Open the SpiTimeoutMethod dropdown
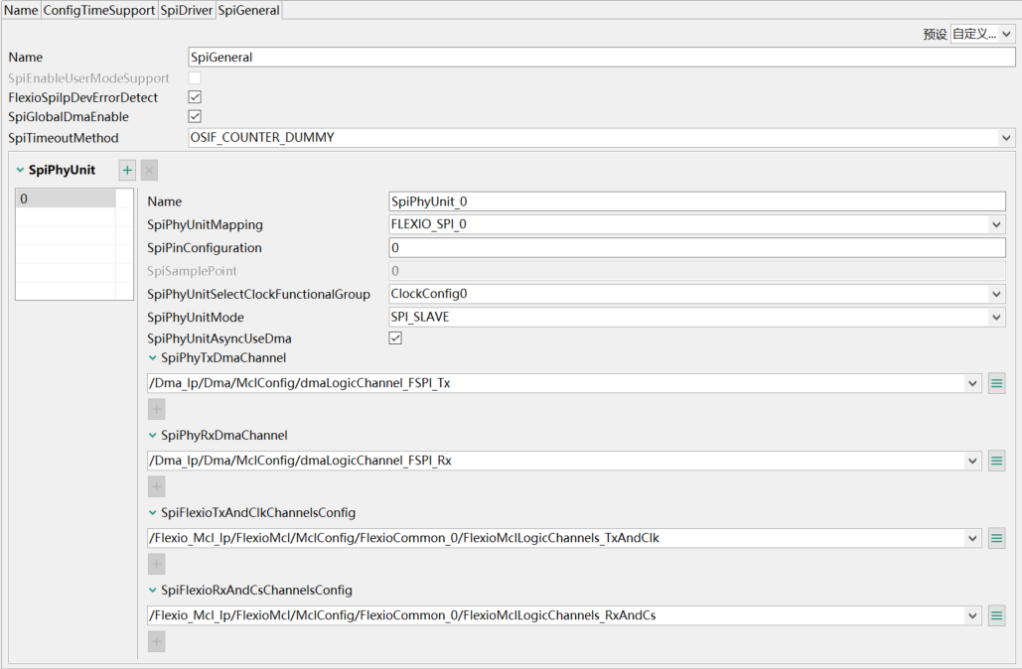This screenshot has height=669, width=1022. point(1007,137)
